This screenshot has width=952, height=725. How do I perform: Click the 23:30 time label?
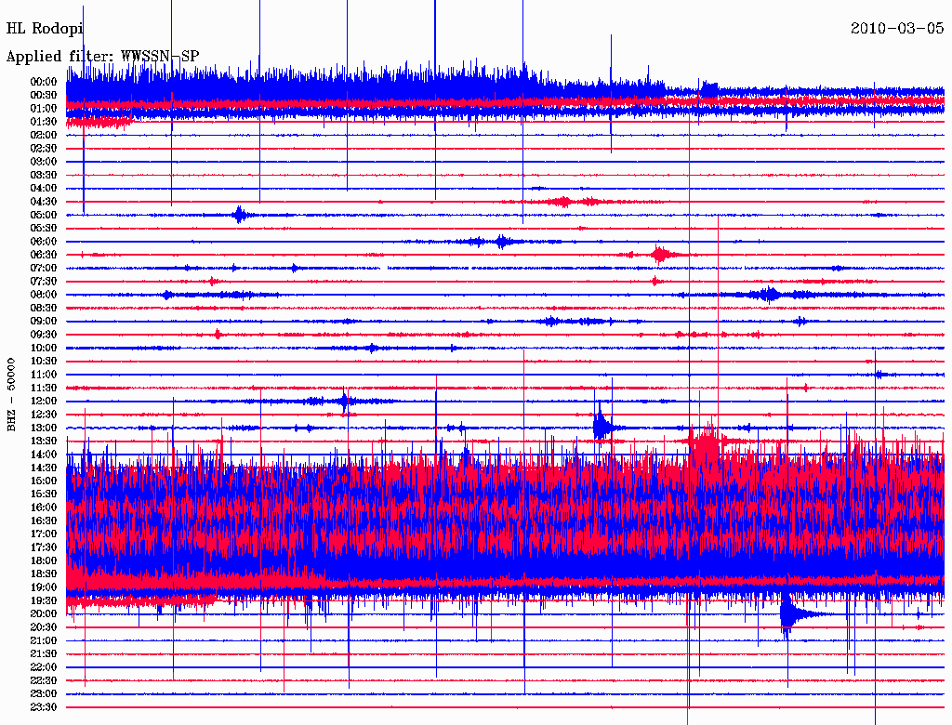44,706
